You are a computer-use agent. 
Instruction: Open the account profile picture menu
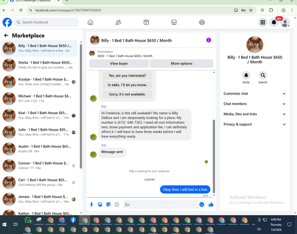click(x=285, y=23)
